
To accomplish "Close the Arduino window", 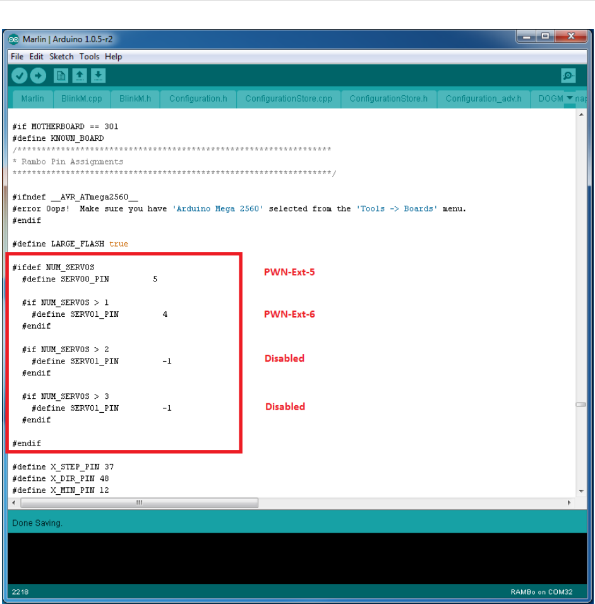I will (x=571, y=36).
